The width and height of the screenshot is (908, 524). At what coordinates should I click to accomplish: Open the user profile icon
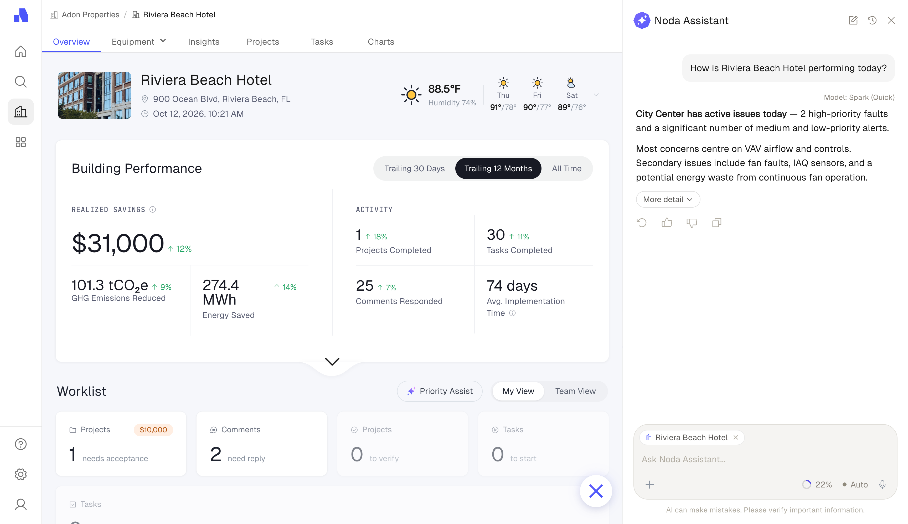(20, 504)
